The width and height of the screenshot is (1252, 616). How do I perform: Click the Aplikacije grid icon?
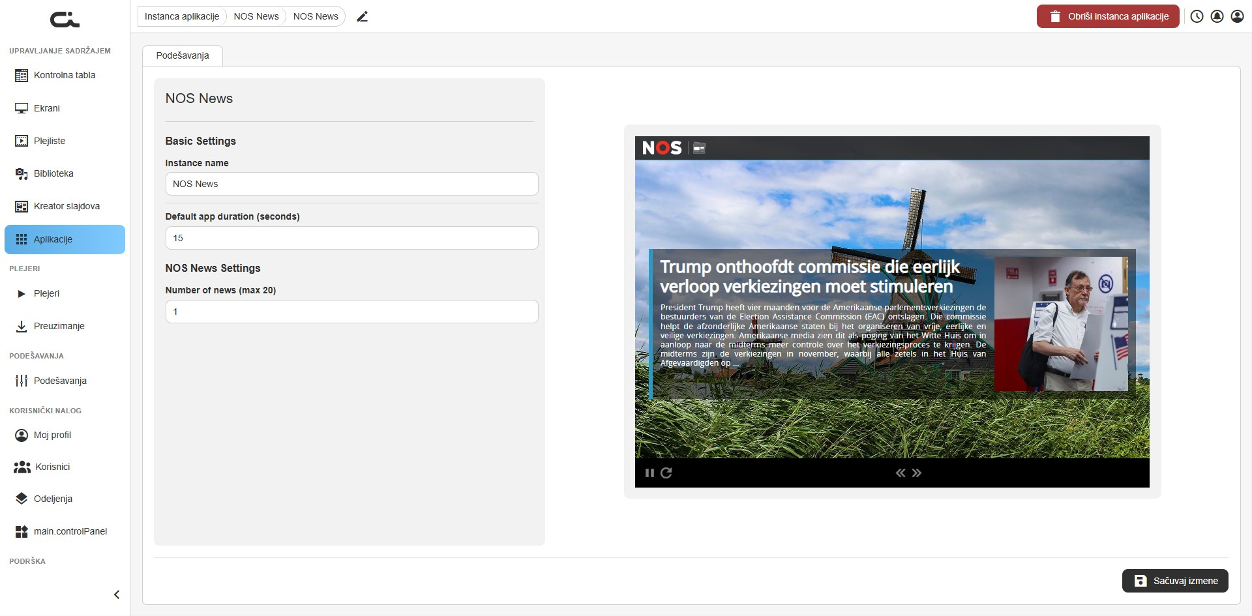click(22, 239)
